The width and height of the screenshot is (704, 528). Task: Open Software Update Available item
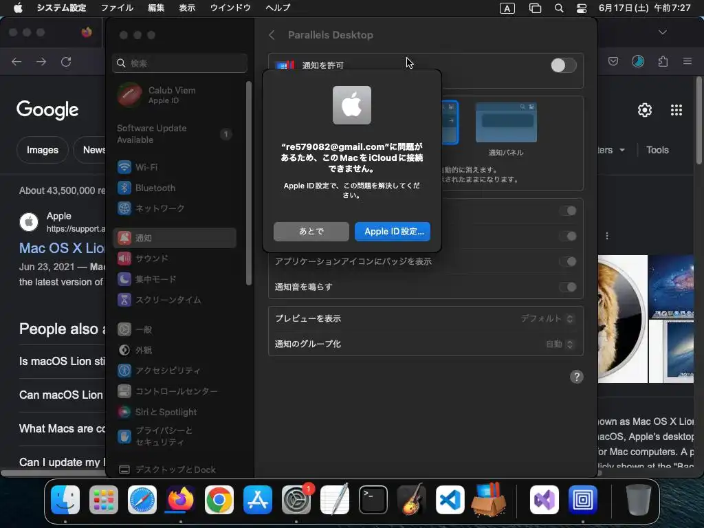coord(174,134)
